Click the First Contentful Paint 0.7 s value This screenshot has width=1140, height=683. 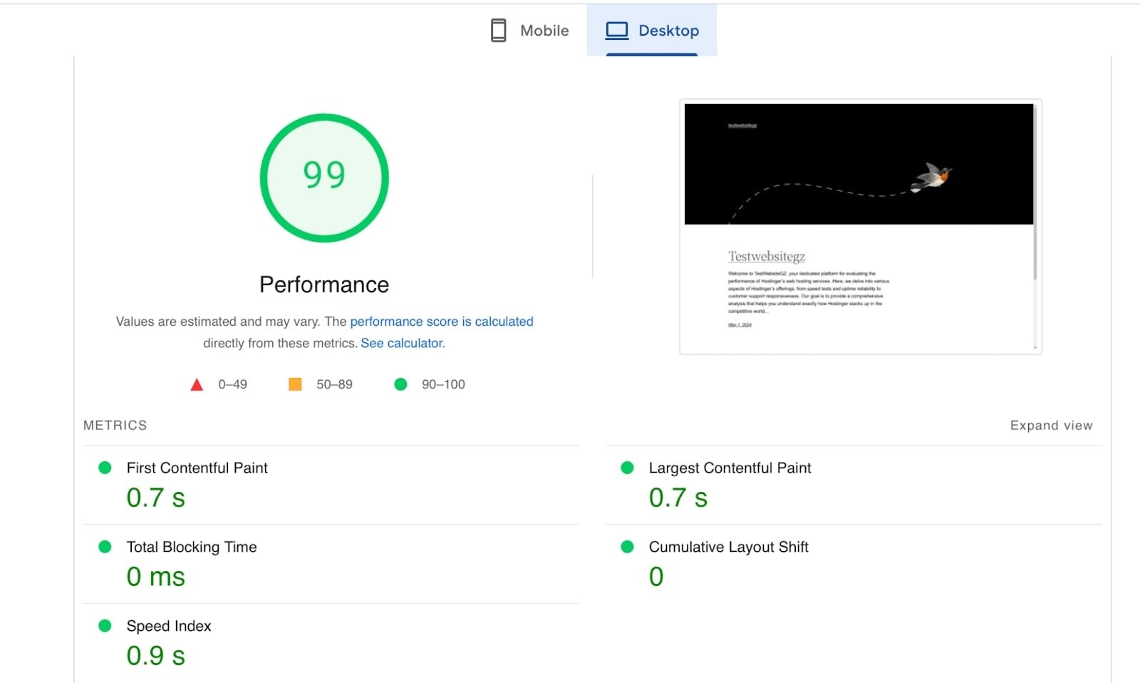(x=156, y=497)
